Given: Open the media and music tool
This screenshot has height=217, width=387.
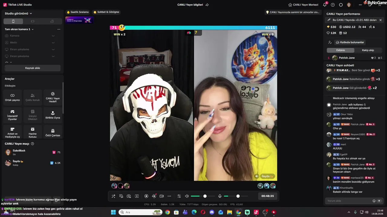Looking at the screenshot, I should click(121, 196).
